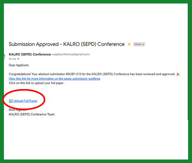Click the party popper emoji
Viewport: 192px width, 163px height.
178,74
